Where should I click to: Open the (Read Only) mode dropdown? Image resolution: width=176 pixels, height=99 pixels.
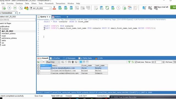[53, 62]
